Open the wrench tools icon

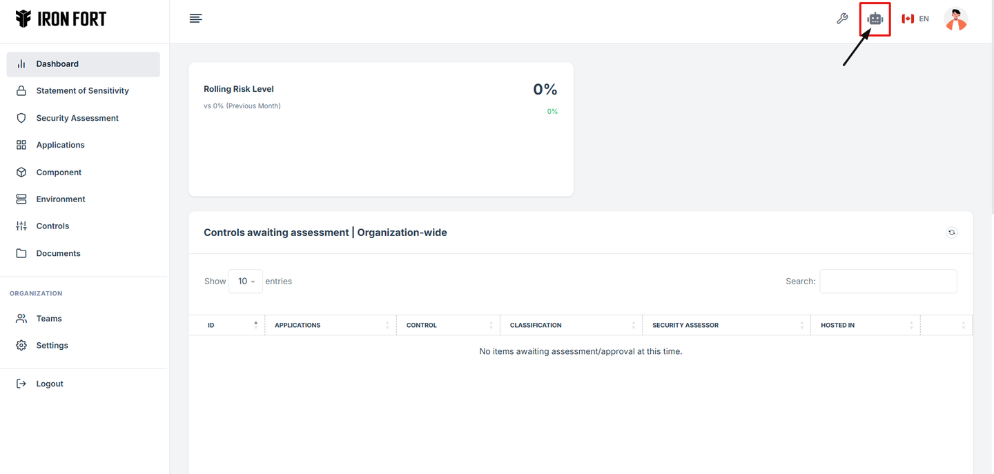click(x=842, y=19)
